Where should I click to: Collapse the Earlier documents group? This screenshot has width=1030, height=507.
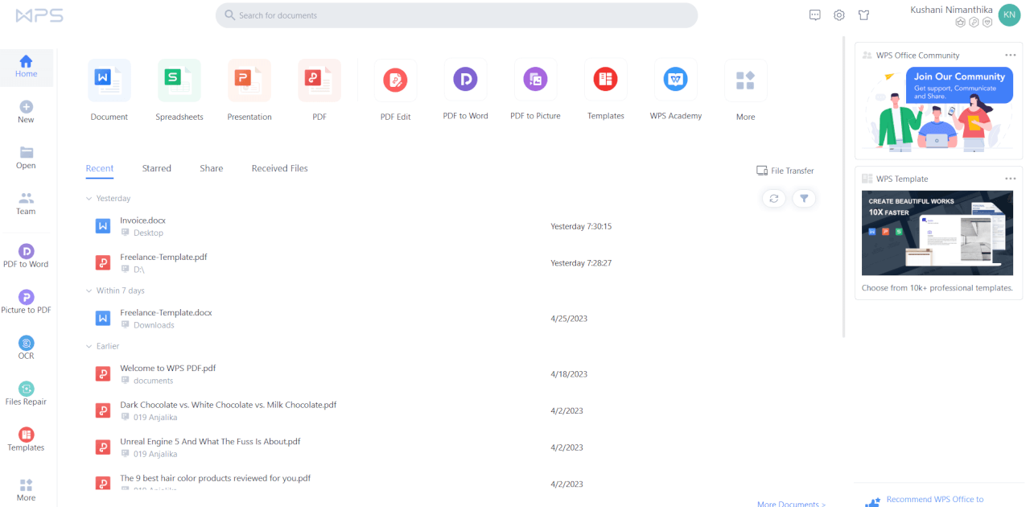(x=89, y=346)
